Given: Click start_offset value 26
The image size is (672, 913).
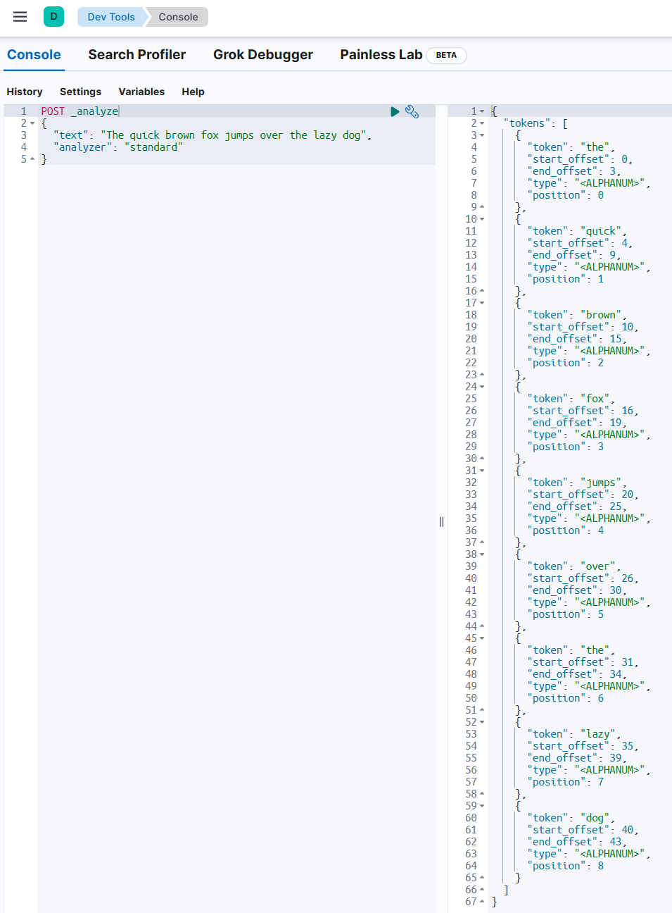Looking at the screenshot, I should pyautogui.click(x=627, y=578).
